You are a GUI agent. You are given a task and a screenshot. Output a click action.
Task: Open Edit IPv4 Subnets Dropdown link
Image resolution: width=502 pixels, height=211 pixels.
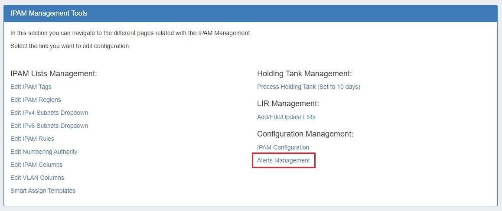49,113
